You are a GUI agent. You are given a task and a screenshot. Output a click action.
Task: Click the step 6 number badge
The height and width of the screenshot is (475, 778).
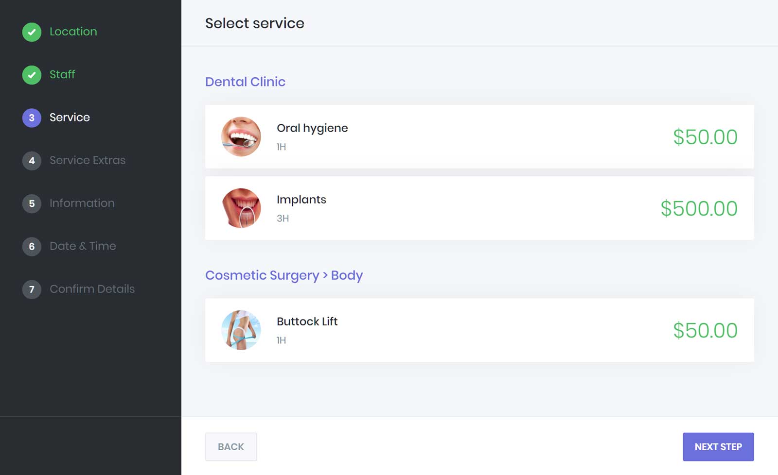coord(32,246)
